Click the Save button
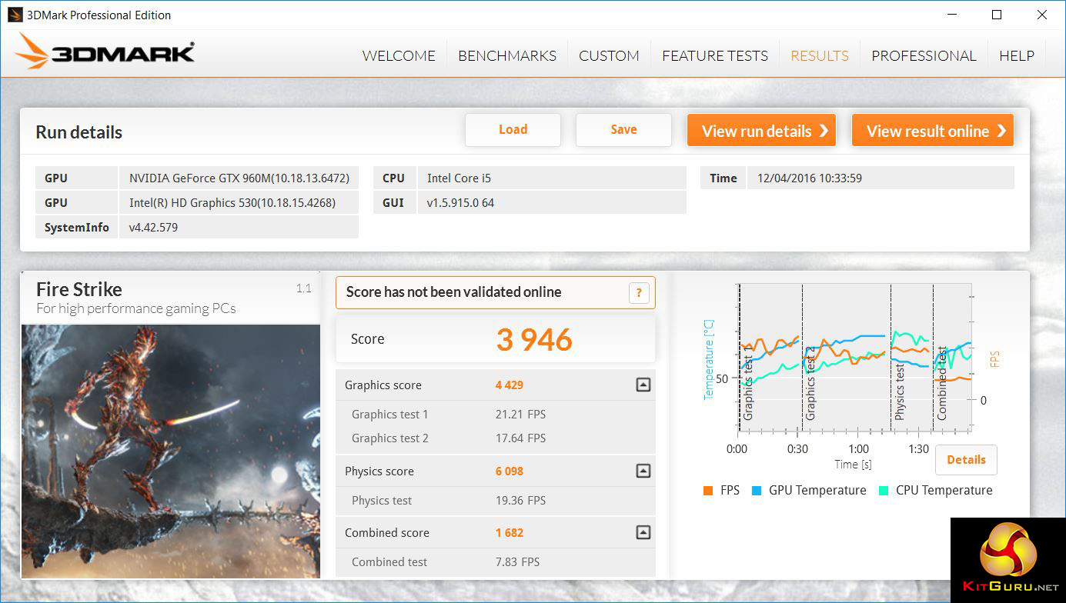This screenshot has height=603, width=1066. tap(623, 130)
